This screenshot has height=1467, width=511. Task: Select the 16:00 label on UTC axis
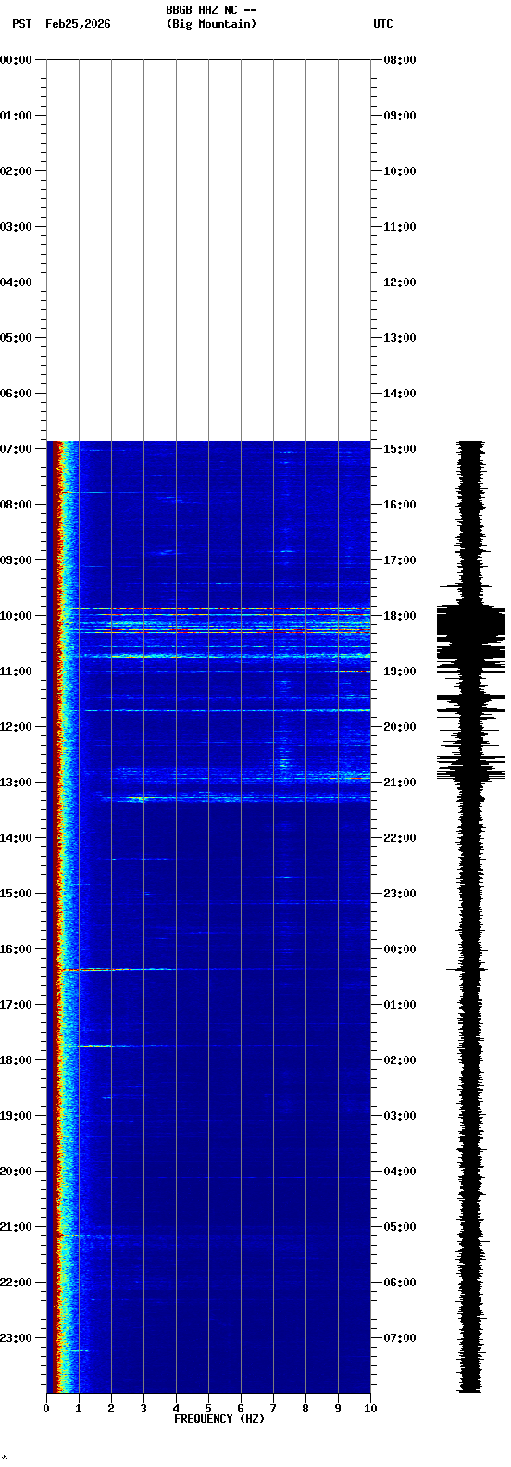click(400, 505)
